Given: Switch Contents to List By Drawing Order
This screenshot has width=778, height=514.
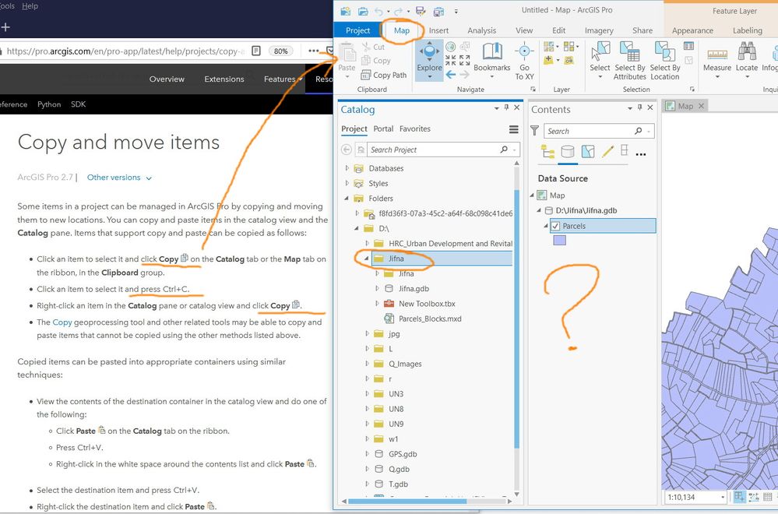Looking at the screenshot, I should [547, 152].
